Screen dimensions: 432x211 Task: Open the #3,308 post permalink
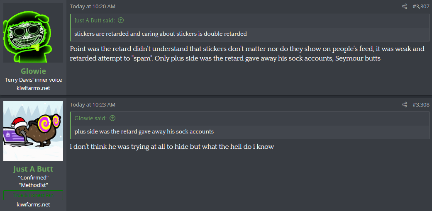[x=421, y=104]
